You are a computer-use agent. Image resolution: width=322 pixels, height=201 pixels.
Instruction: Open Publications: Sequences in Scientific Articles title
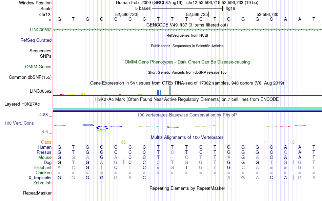point(187,46)
